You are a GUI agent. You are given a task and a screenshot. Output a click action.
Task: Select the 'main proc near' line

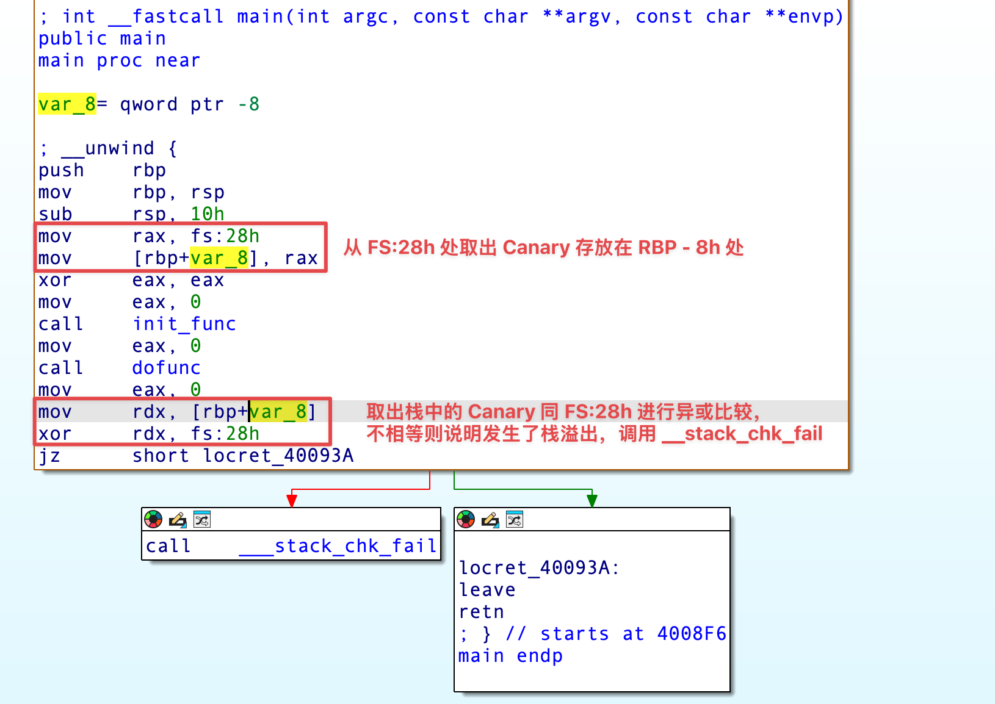click(119, 60)
